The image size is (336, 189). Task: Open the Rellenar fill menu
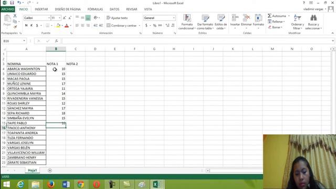tap(276, 22)
